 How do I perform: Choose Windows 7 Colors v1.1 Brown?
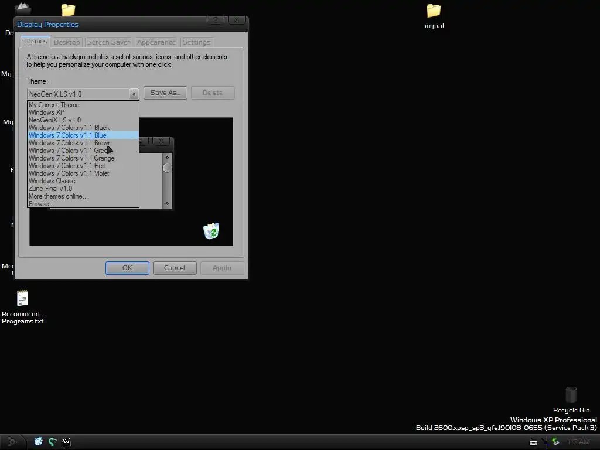click(x=83, y=143)
